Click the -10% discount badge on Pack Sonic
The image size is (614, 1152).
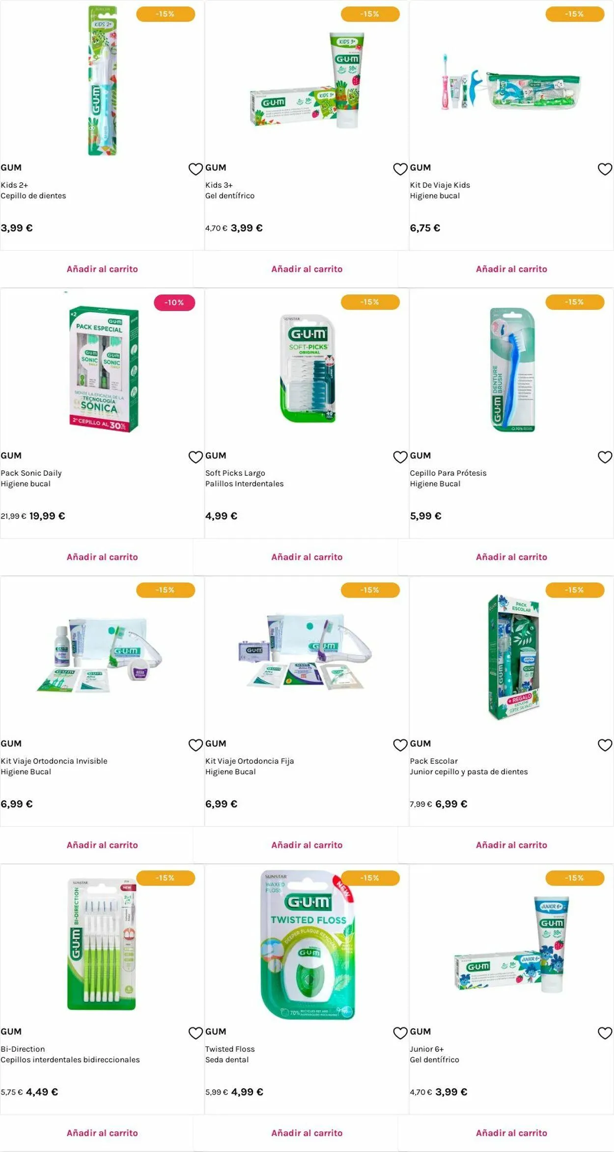click(174, 303)
